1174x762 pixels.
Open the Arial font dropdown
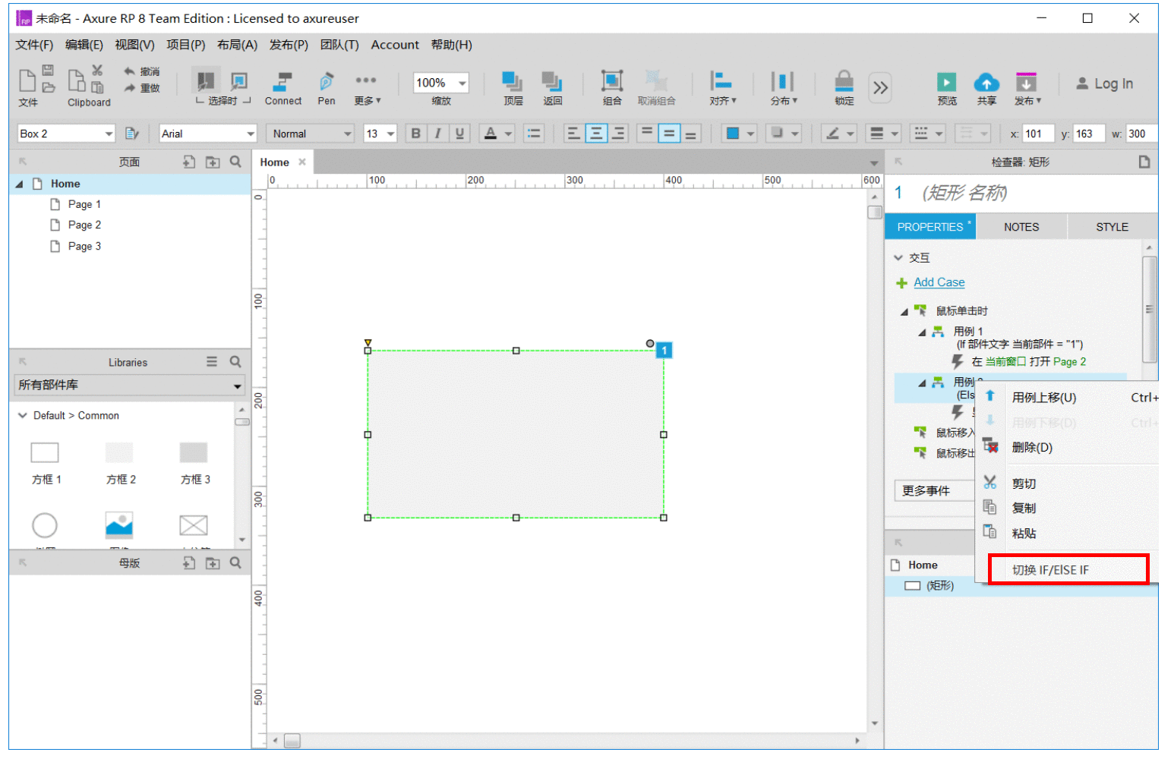pos(250,134)
